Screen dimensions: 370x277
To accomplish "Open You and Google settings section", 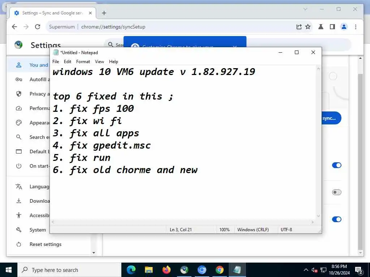I will [x=28, y=65].
